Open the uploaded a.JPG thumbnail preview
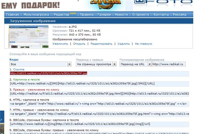This screenshot has width=217, height=134. tap(28, 36)
